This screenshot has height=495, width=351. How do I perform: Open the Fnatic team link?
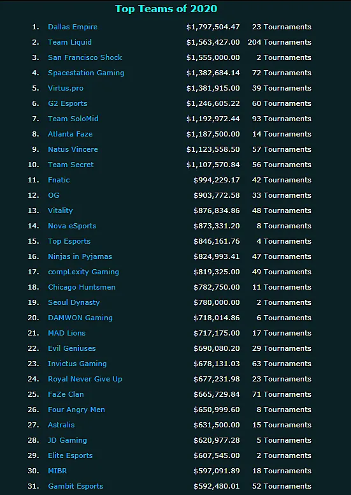pos(59,180)
